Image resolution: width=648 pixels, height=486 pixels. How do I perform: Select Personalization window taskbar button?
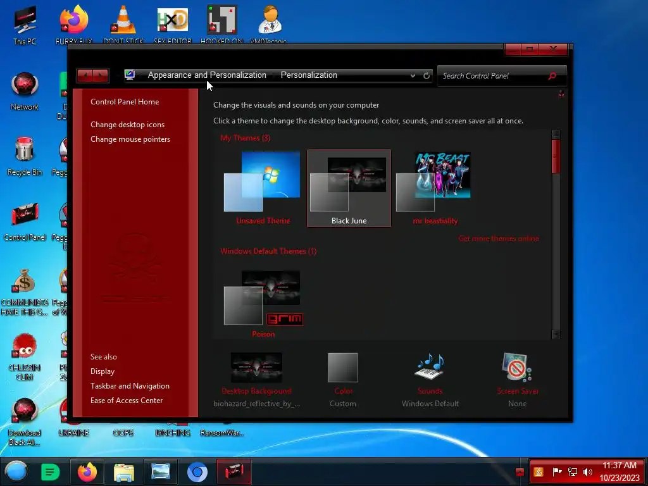(x=234, y=471)
